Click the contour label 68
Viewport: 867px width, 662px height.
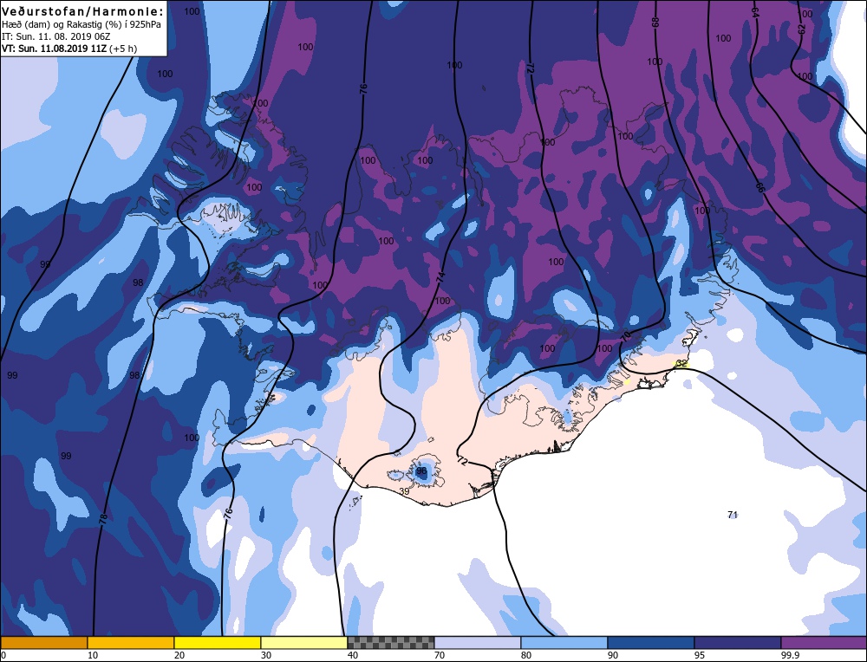coord(655,23)
